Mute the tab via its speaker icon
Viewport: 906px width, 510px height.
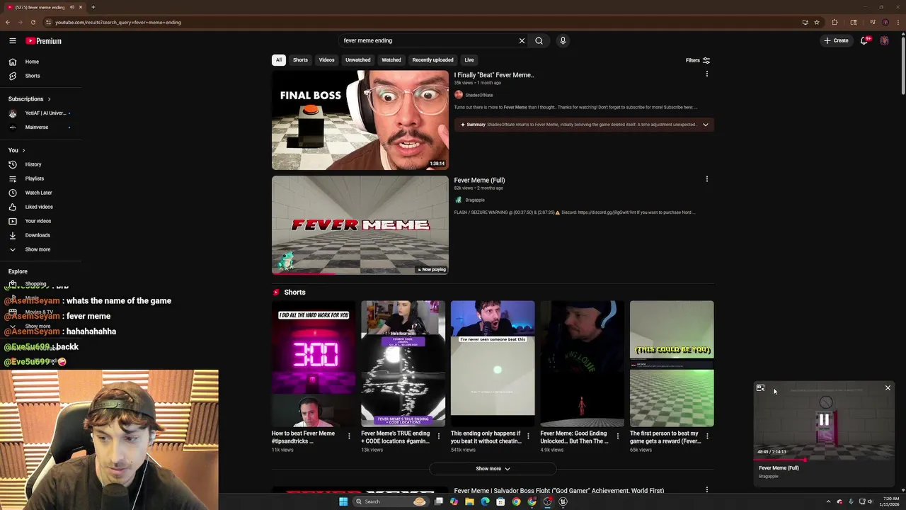point(71,7)
